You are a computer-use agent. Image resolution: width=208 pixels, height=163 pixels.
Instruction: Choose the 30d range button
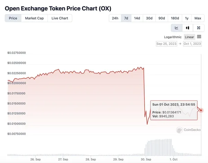pyautogui.click(x=149, y=18)
